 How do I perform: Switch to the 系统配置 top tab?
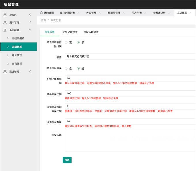point(182,13)
